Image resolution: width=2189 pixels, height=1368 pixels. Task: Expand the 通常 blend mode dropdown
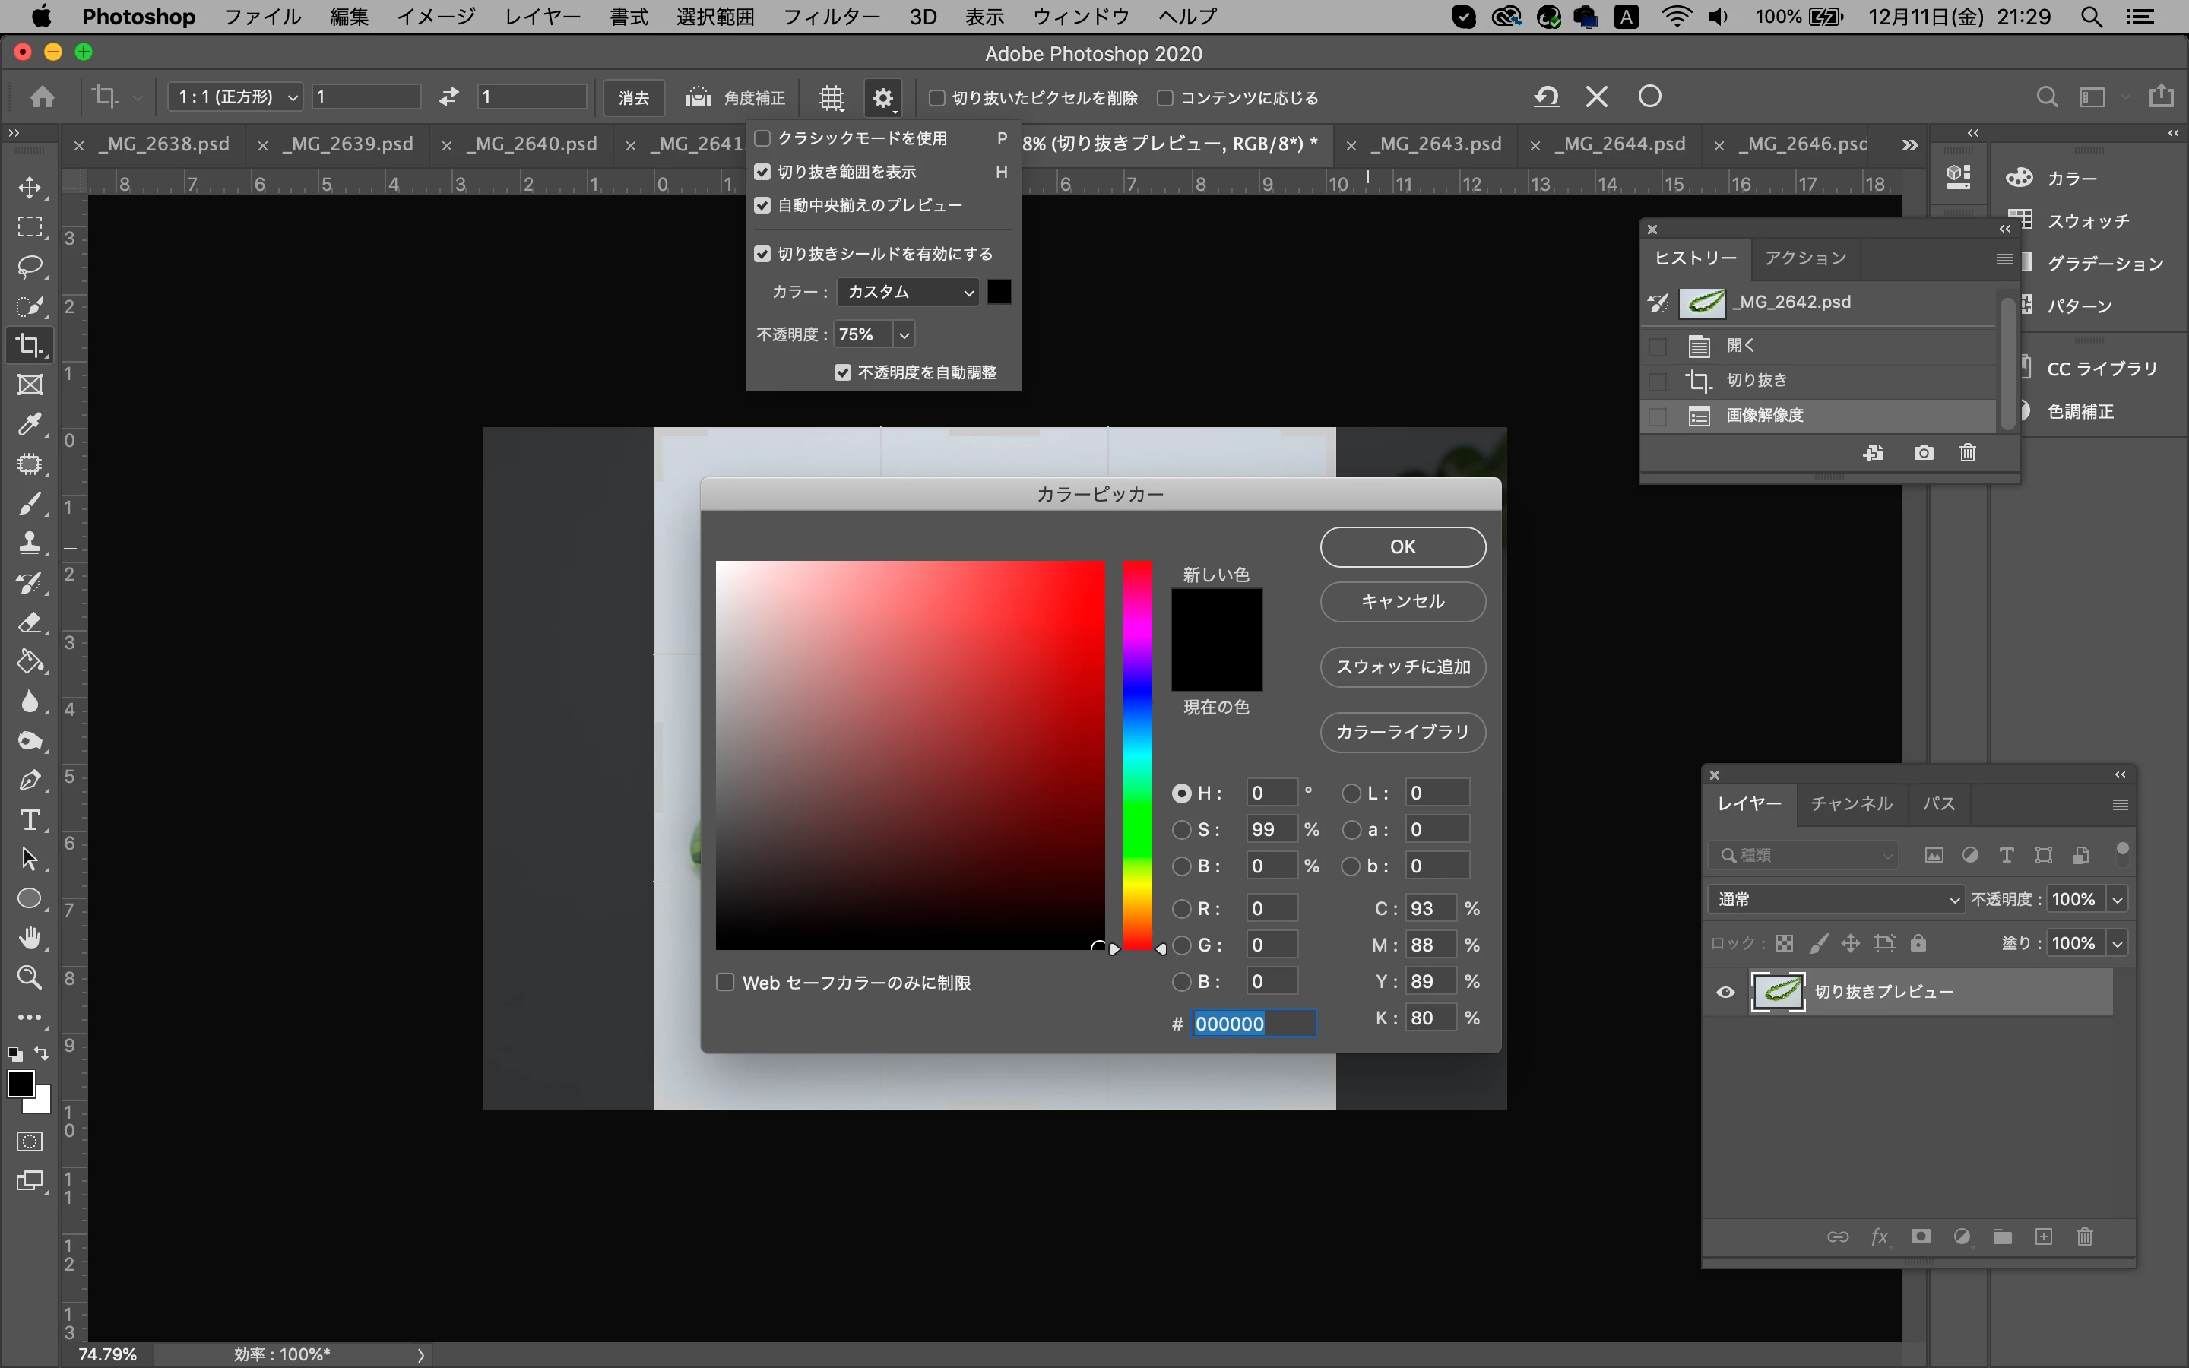pyautogui.click(x=1837, y=899)
